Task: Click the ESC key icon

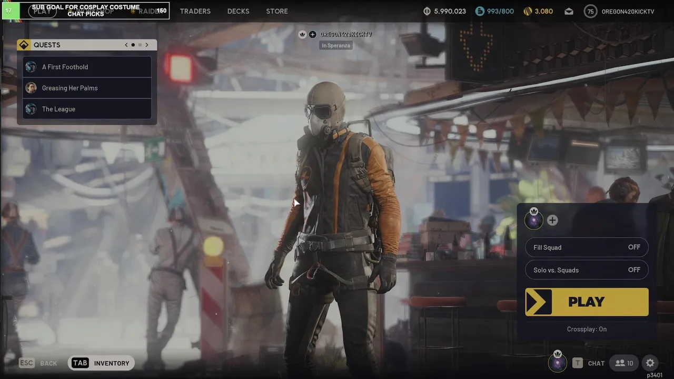Action: coord(27,363)
